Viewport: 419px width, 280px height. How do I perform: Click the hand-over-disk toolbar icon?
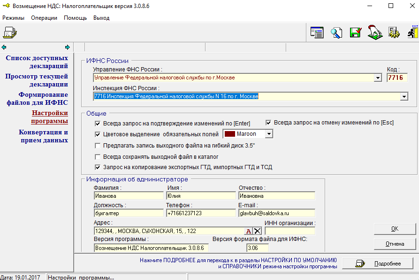pos(375,32)
